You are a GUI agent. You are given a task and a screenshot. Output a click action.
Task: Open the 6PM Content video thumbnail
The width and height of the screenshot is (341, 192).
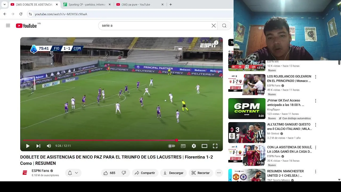(247, 109)
